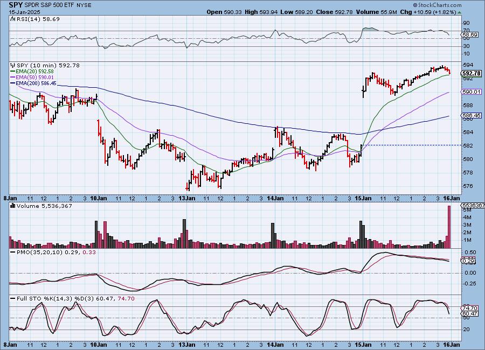Click the EMA(50) 590.01 legend text
Image resolution: width=485 pixels, height=350 pixels.
click(x=34, y=78)
